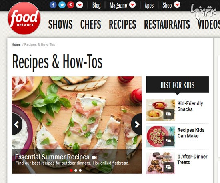Open the Facebook share icon

53,5
